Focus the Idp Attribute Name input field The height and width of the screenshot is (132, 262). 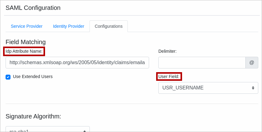pos(77,63)
